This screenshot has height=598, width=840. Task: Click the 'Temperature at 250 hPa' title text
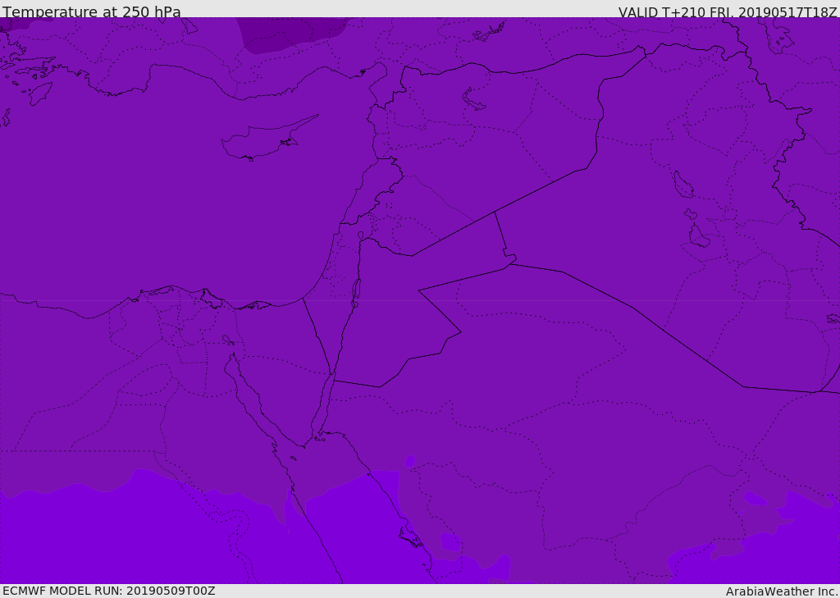[x=92, y=11]
